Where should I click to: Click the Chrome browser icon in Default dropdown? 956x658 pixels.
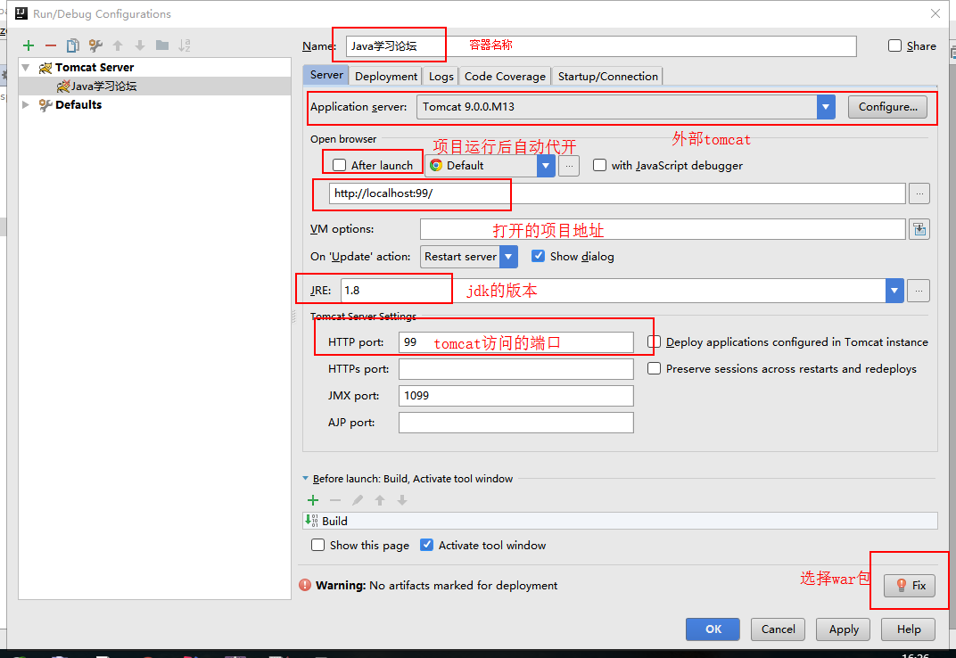(x=436, y=165)
